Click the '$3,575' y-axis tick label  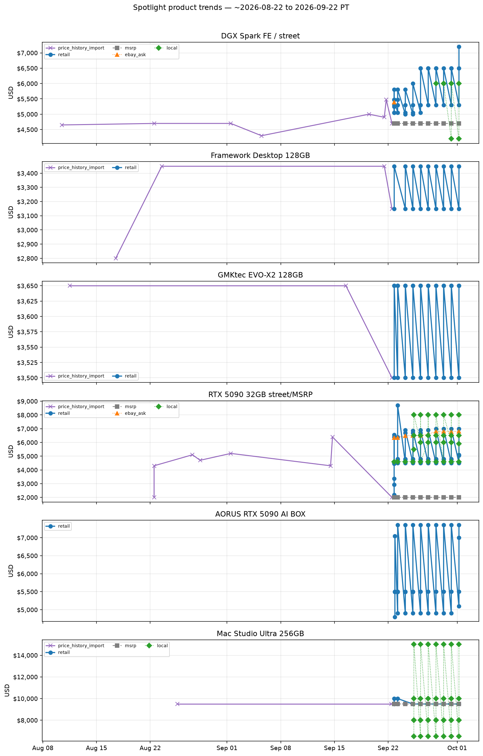coord(27,332)
